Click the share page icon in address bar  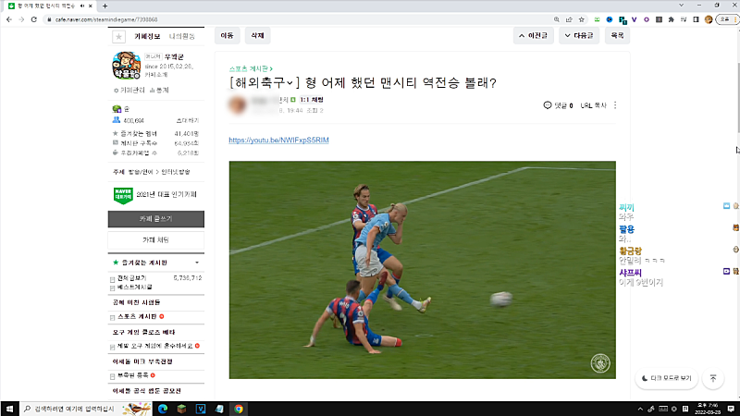[569, 19]
